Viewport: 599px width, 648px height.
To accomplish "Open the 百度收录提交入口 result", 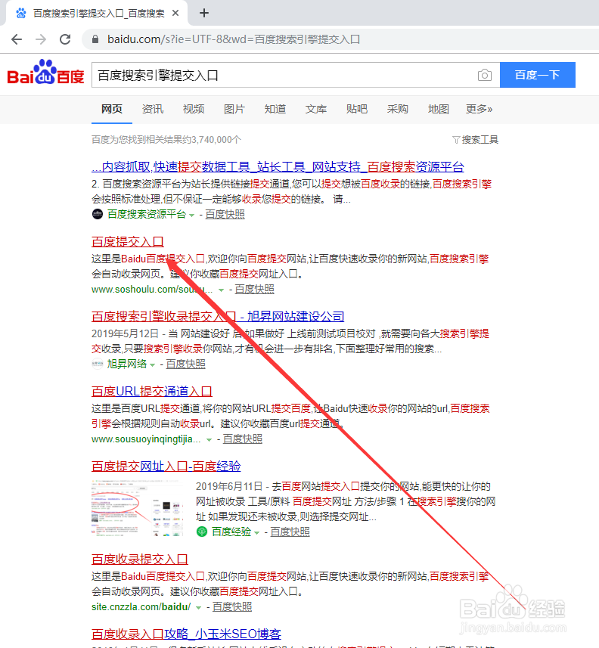I will pos(140,559).
